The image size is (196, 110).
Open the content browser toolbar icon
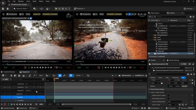[x=8, y=9]
